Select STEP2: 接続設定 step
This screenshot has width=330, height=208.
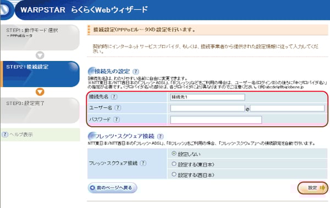click(40, 74)
